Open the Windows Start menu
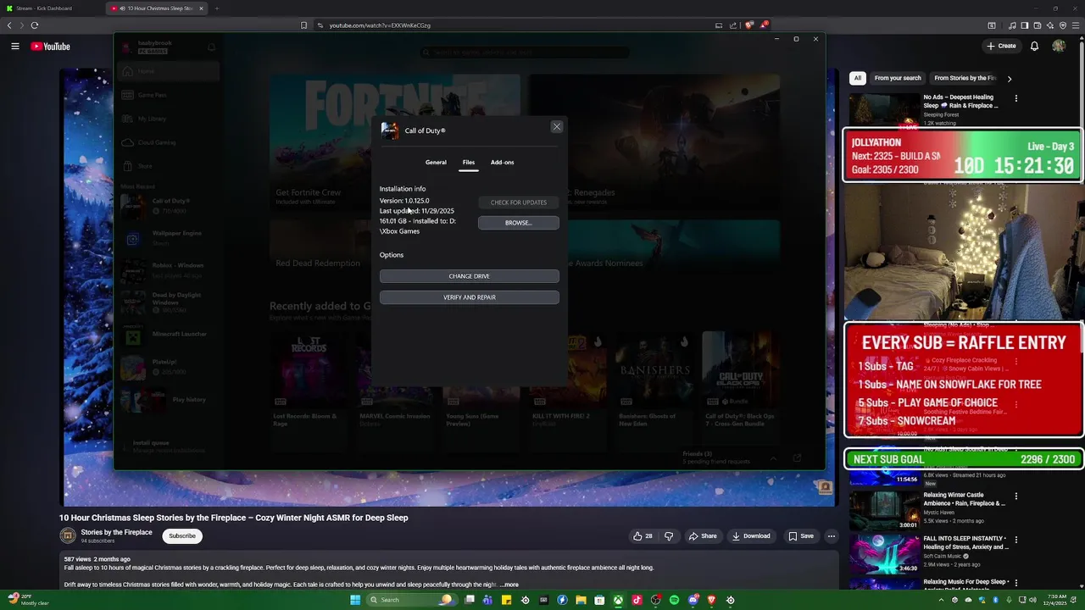1085x610 pixels. (x=355, y=600)
